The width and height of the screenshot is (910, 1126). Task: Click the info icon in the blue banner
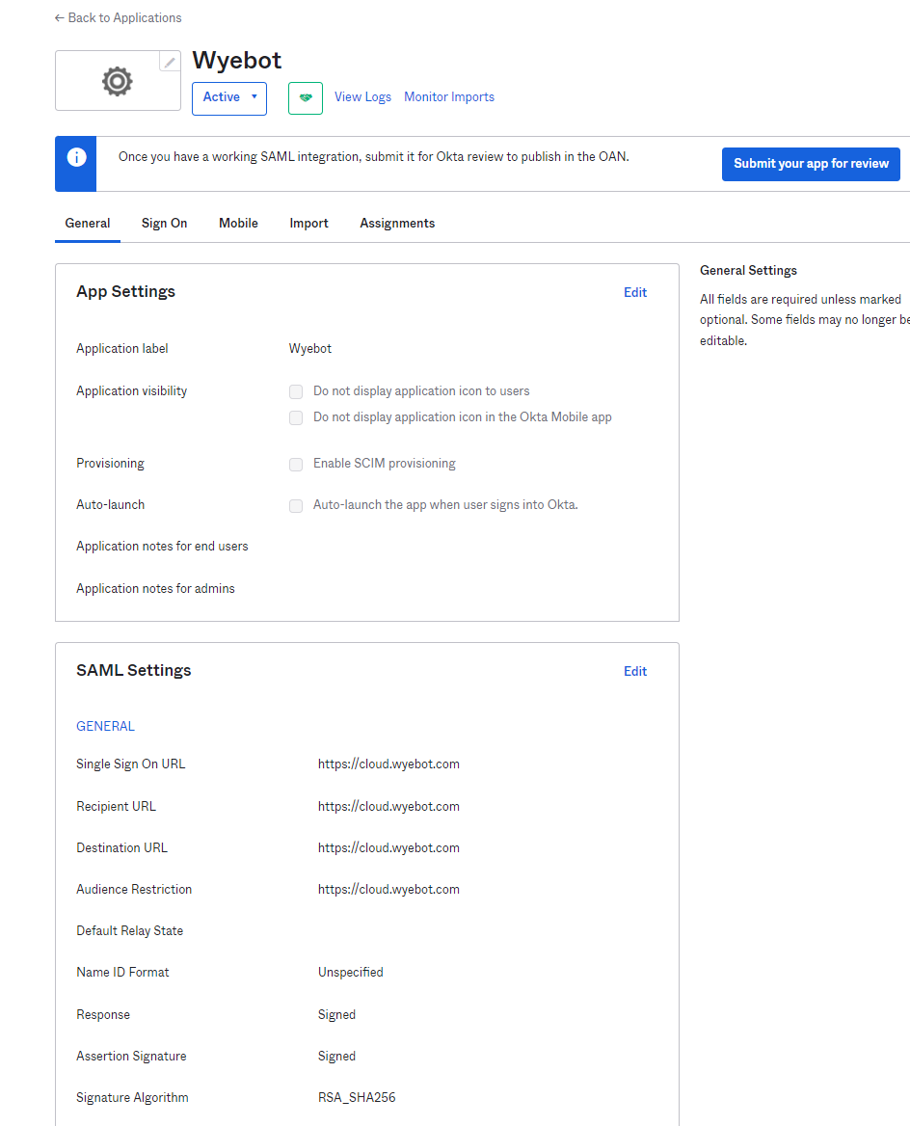tap(76, 157)
